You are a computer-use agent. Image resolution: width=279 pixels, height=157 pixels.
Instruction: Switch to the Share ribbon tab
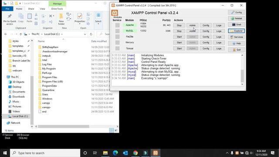point(31,9)
